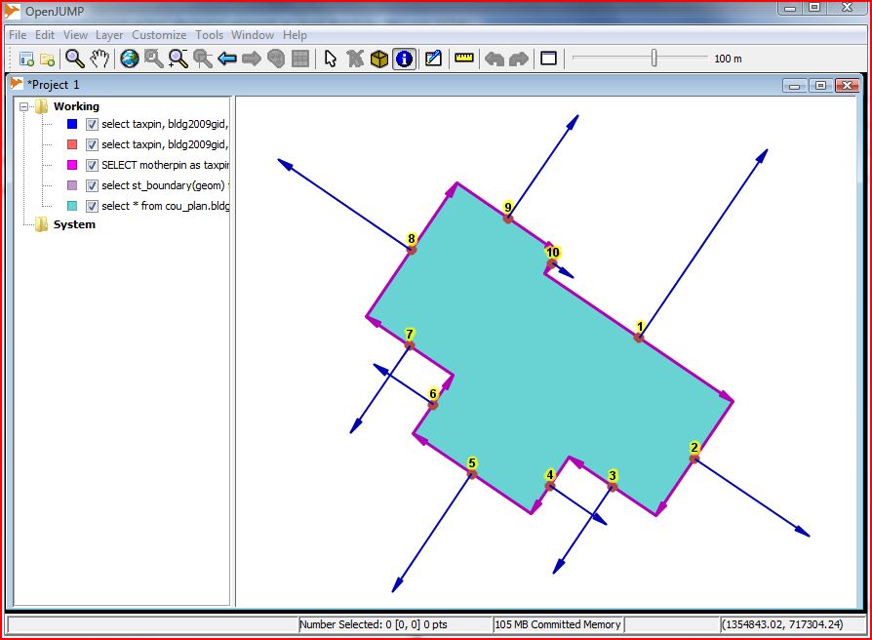Hide the blue taxpin layer via checkbox
Image resolution: width=872 pixels, height=640 pixels.
[x=92, y=125]
